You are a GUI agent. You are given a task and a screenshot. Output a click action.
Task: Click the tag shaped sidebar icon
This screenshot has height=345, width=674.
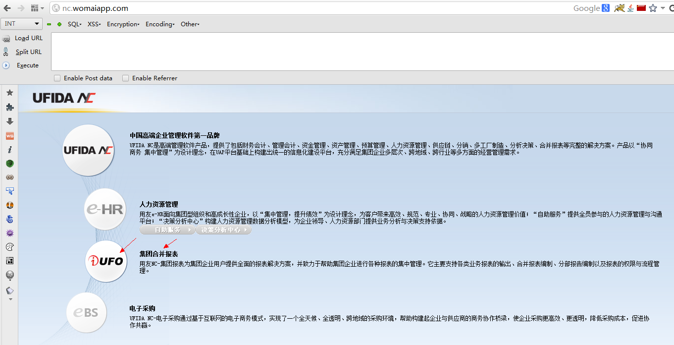click(x=9, y=290)
